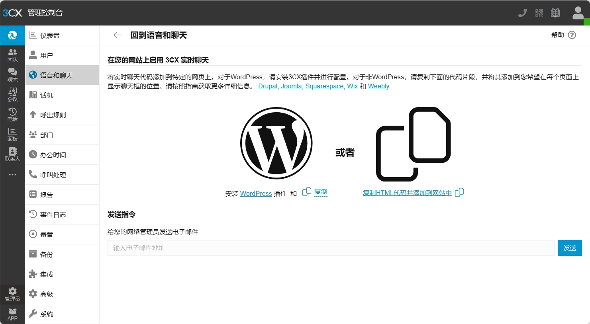The width and height of the screenshot is (590, 324).
Task: Open the 联系人 contacts icon
Action: (x=12, y=154)
